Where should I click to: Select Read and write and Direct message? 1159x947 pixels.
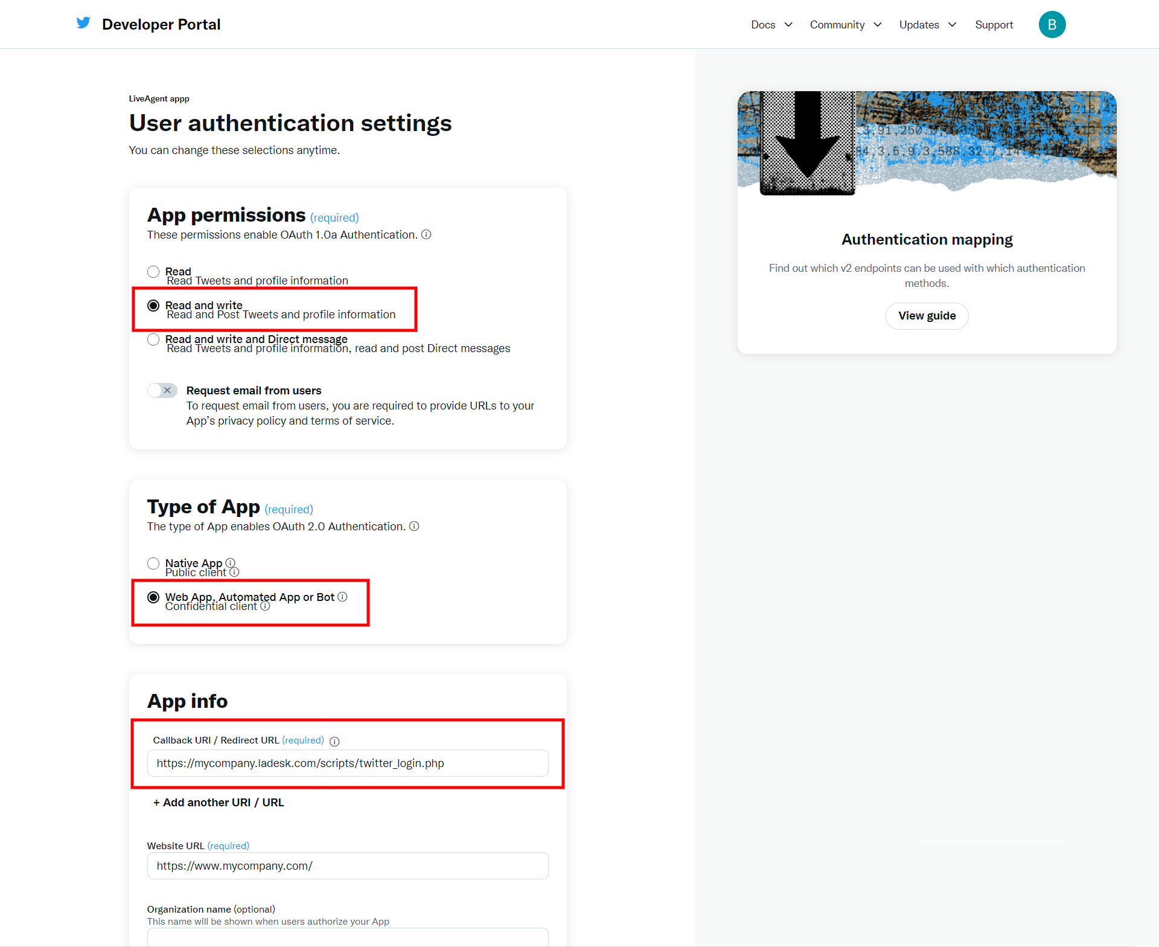(x=153, y=339)
